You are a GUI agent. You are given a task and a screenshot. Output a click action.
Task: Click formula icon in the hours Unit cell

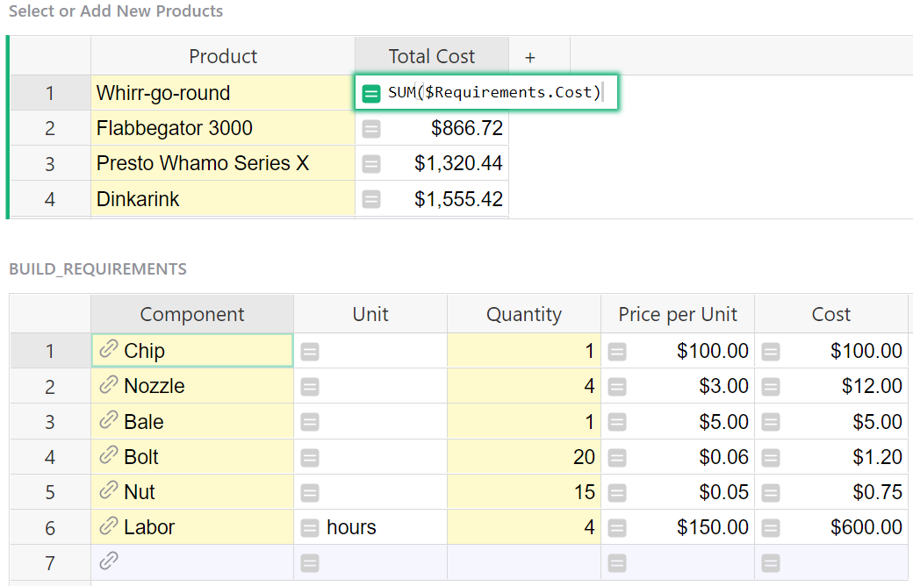pyautogui.click(x=309, y=527)
